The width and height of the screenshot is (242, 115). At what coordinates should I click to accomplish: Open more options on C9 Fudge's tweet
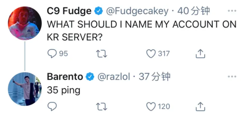232,11
